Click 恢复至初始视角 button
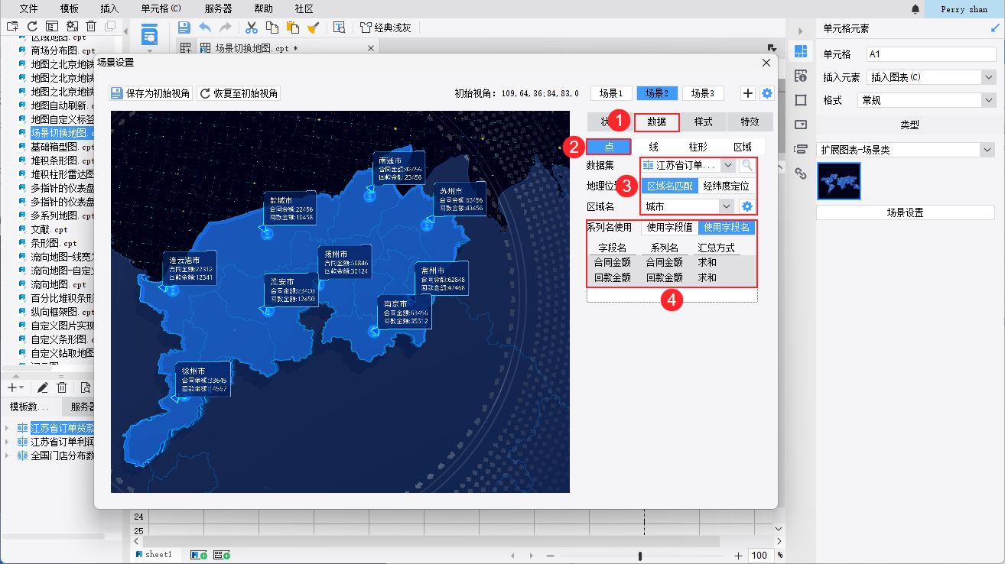Viewport: 1005px width, 564px height. 239,93
